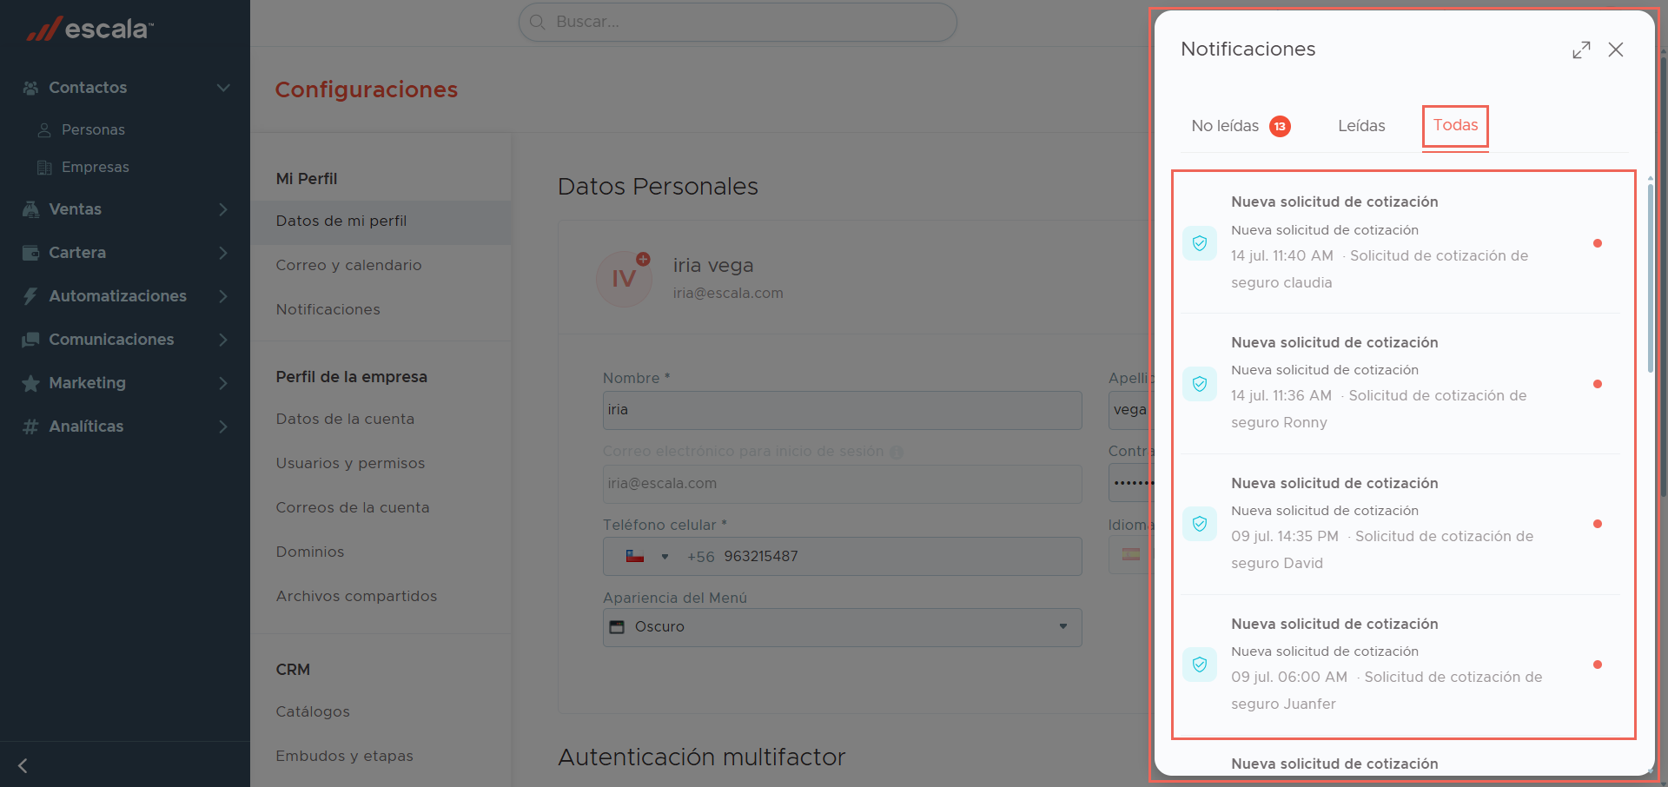Click the IV profile avatar

click(624, 279)
